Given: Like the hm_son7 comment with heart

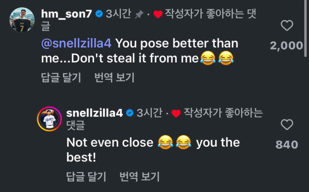Looking at the screenshot, I should (287, 26).
